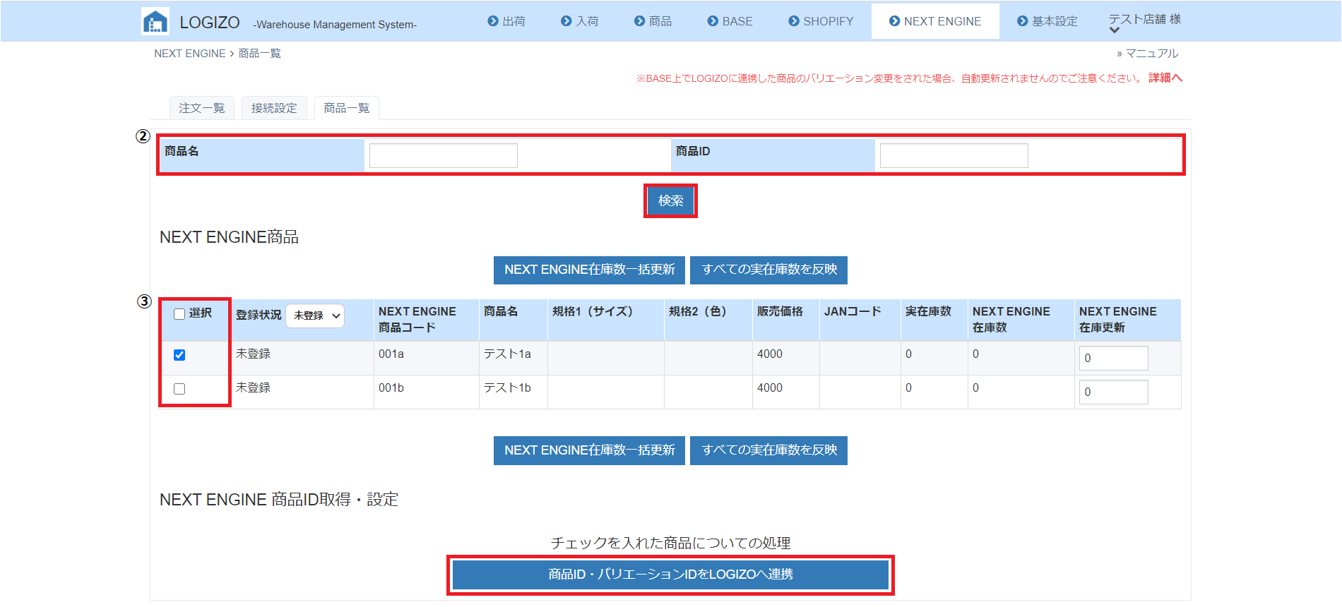Image resolution: width=1342 pixels, height=607 pixels.
Task: Click lower NEXT ENGINE在庫数一括更新 button
Action: click(x=590, y=450)
